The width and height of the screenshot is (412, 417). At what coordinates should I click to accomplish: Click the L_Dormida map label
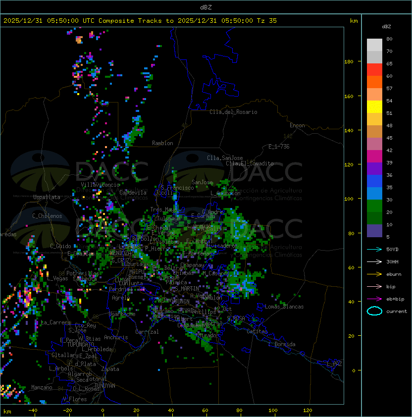coord(282,344)
